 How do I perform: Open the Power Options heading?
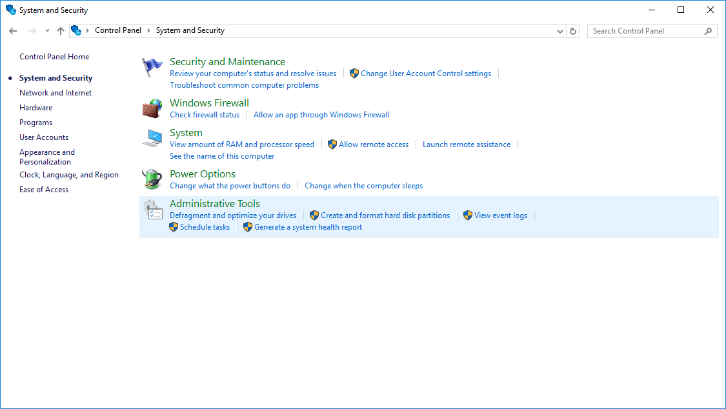[x=203, y=174]
